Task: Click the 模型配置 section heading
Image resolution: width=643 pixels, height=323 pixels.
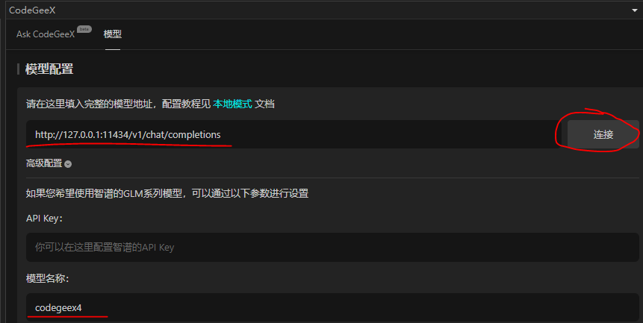Action: (x=49, y=69)
